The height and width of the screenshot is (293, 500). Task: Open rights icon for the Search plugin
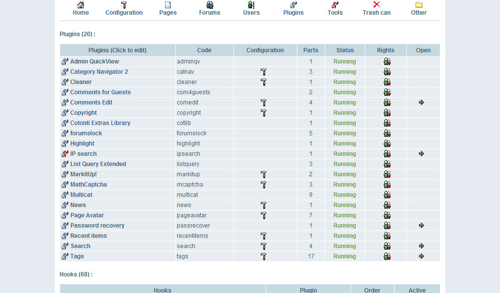387,246
